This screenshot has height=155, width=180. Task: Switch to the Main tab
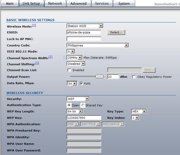tap(10, 4)
